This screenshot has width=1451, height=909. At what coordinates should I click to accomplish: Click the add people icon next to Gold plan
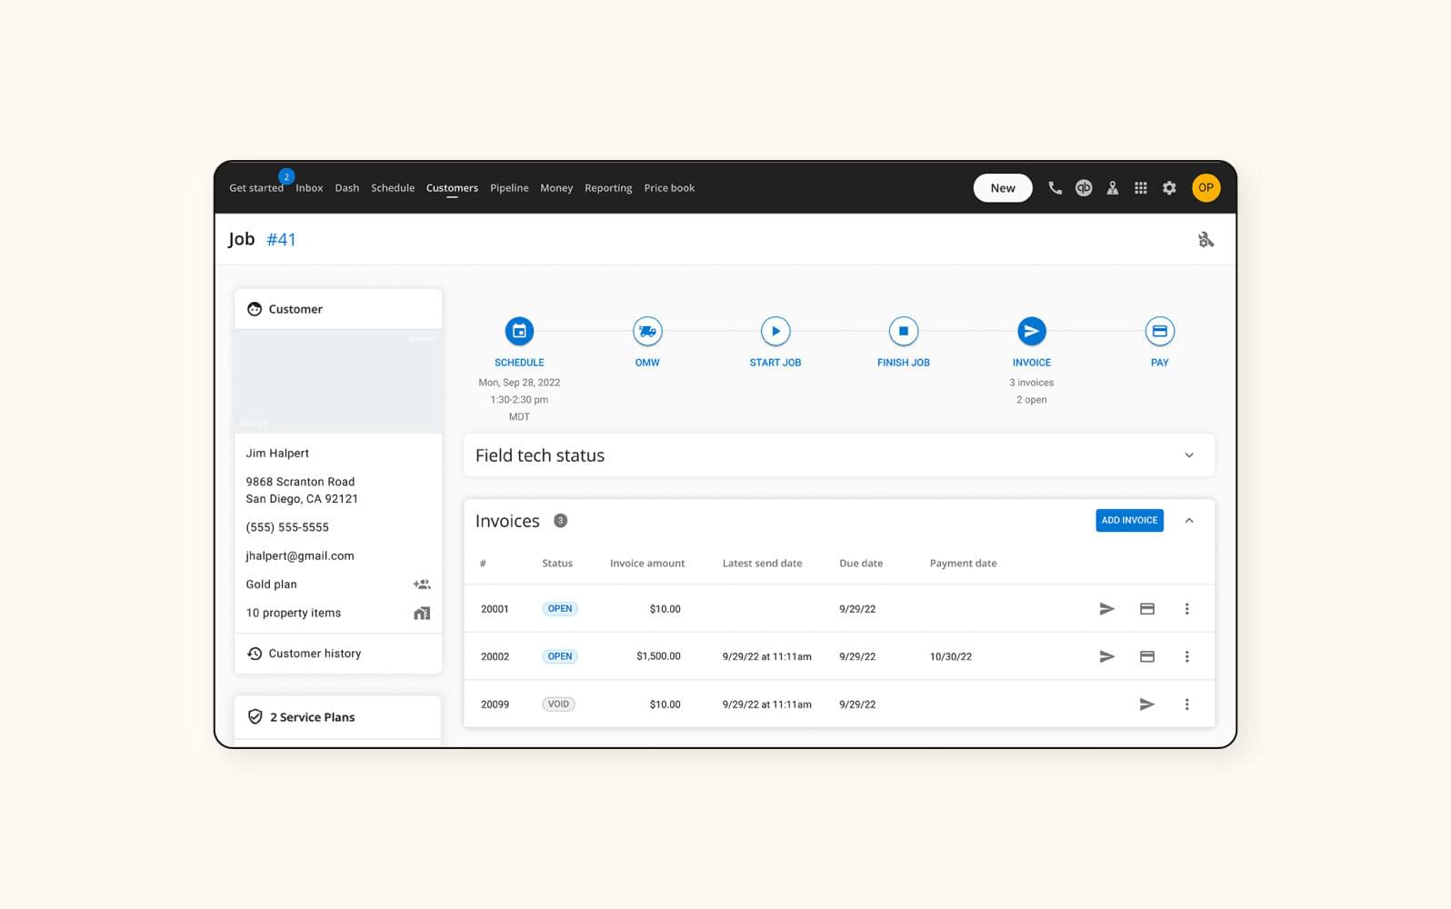coord(422,584)
